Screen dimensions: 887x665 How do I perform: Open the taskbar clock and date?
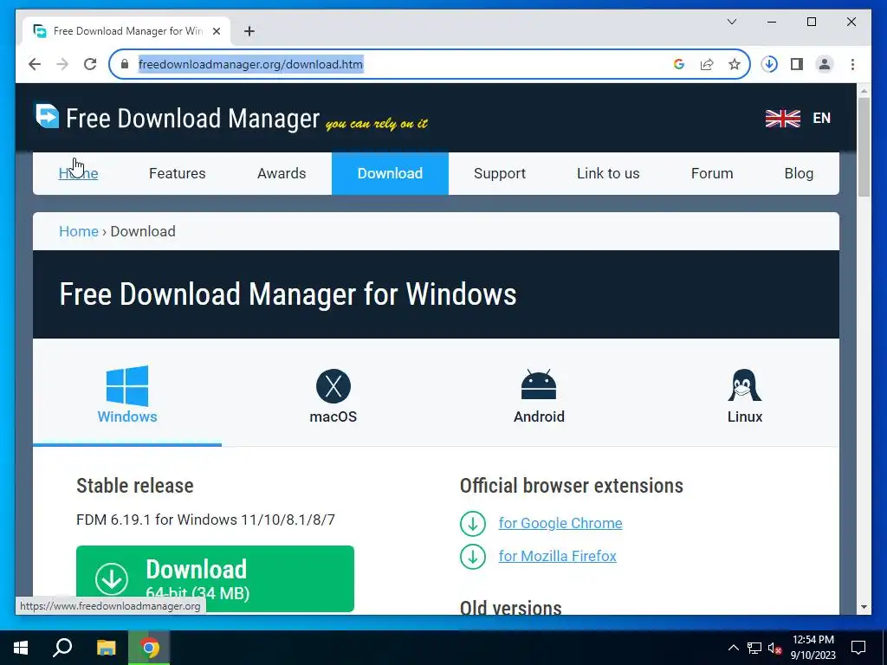click(x=813, y=648)
